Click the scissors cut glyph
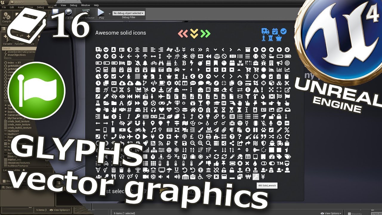Image resolution: width=382 pixels, height=215 pixels. point(287,83)
